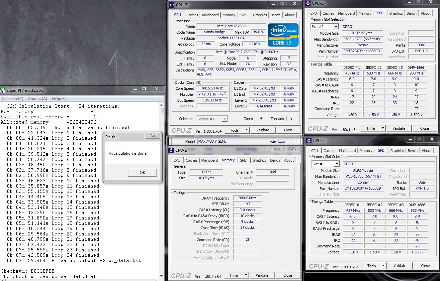Click the Size 16 GBytes field
Viewport: 440px width, 281px height.
click(x=206, y=178)
